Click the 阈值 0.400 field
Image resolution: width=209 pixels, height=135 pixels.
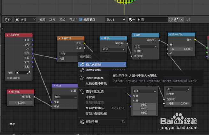[x=178, y=103]
